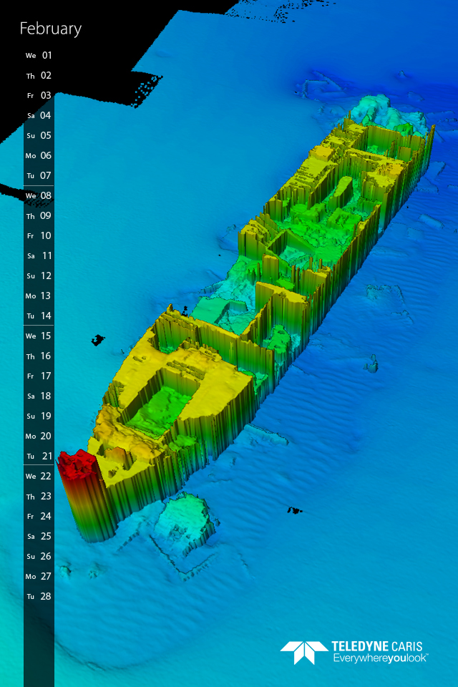
Task: Select the date Mo 20
Action: click(39, 436)
